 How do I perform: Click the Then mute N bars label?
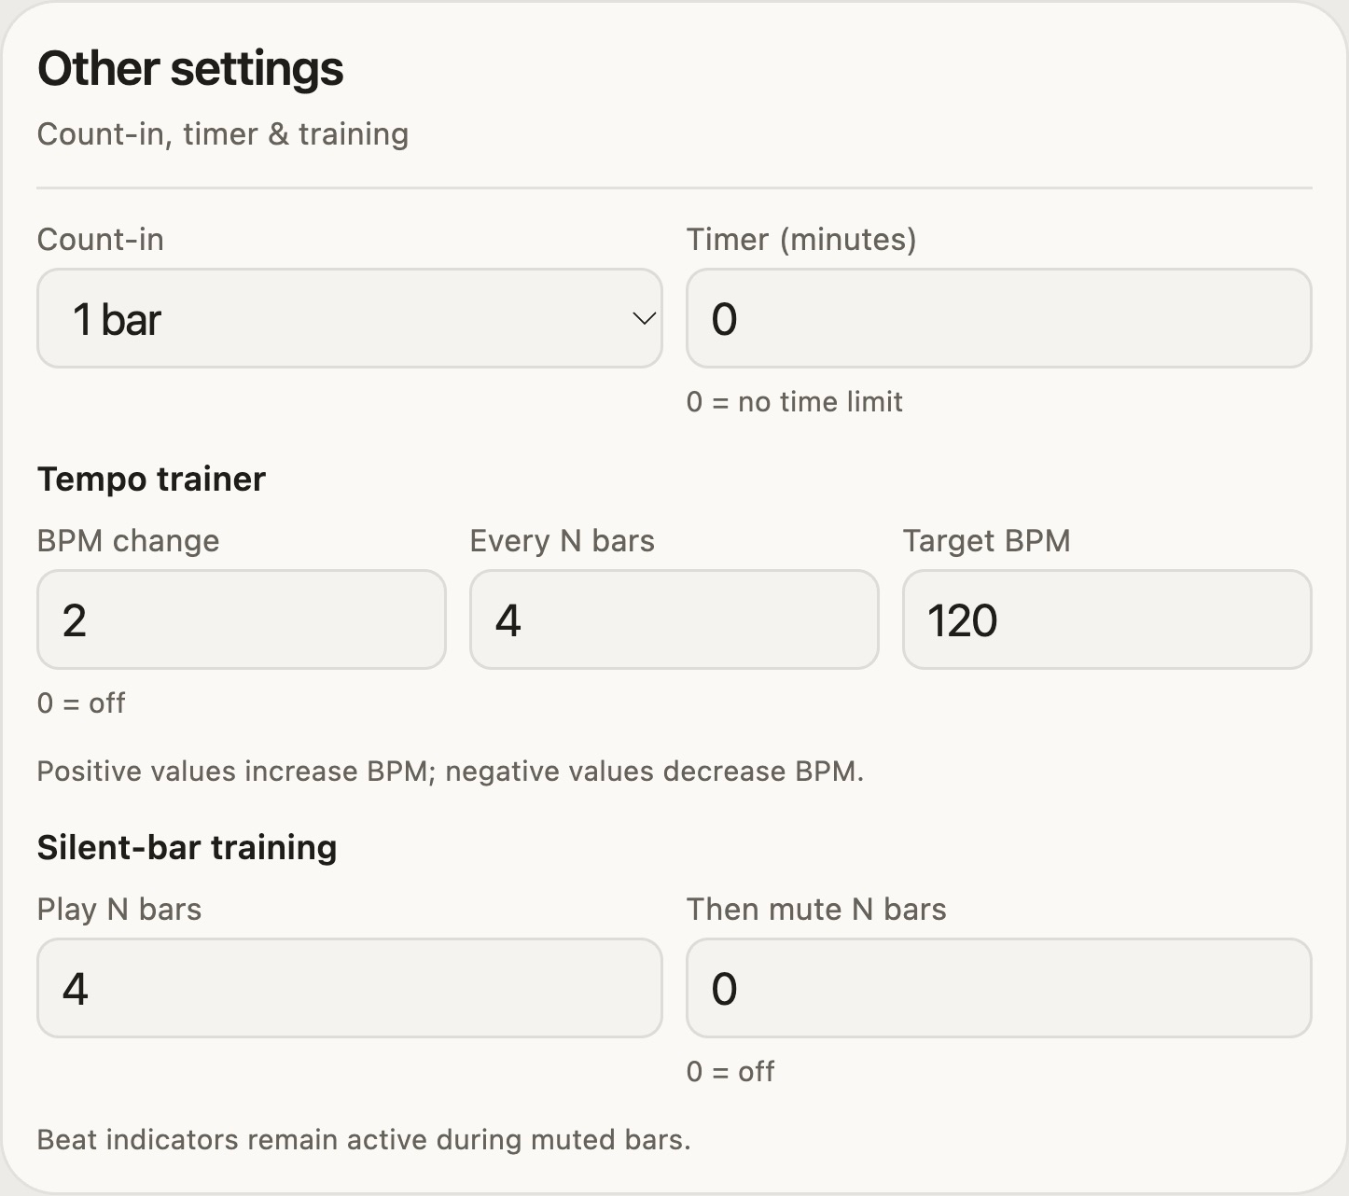pyautogui.click(x=816, y=910)
